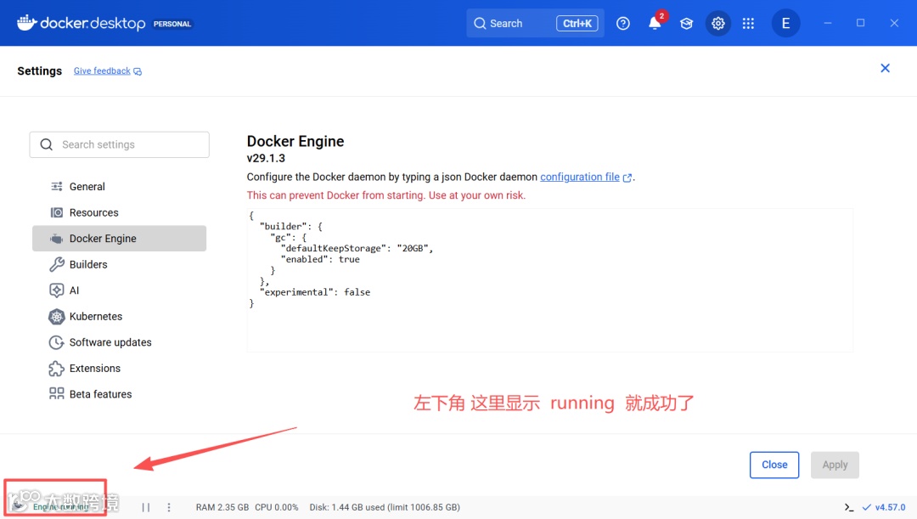Click the Docker whale logo in header
Image resolution: width=917 pixels, height=519 pixels.
[27, 23]
